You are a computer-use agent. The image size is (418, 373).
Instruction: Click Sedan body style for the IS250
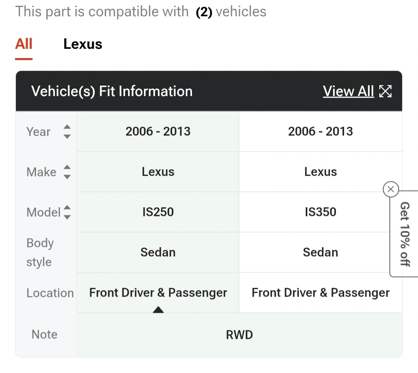pyautogui.click(x=158, y=252)
